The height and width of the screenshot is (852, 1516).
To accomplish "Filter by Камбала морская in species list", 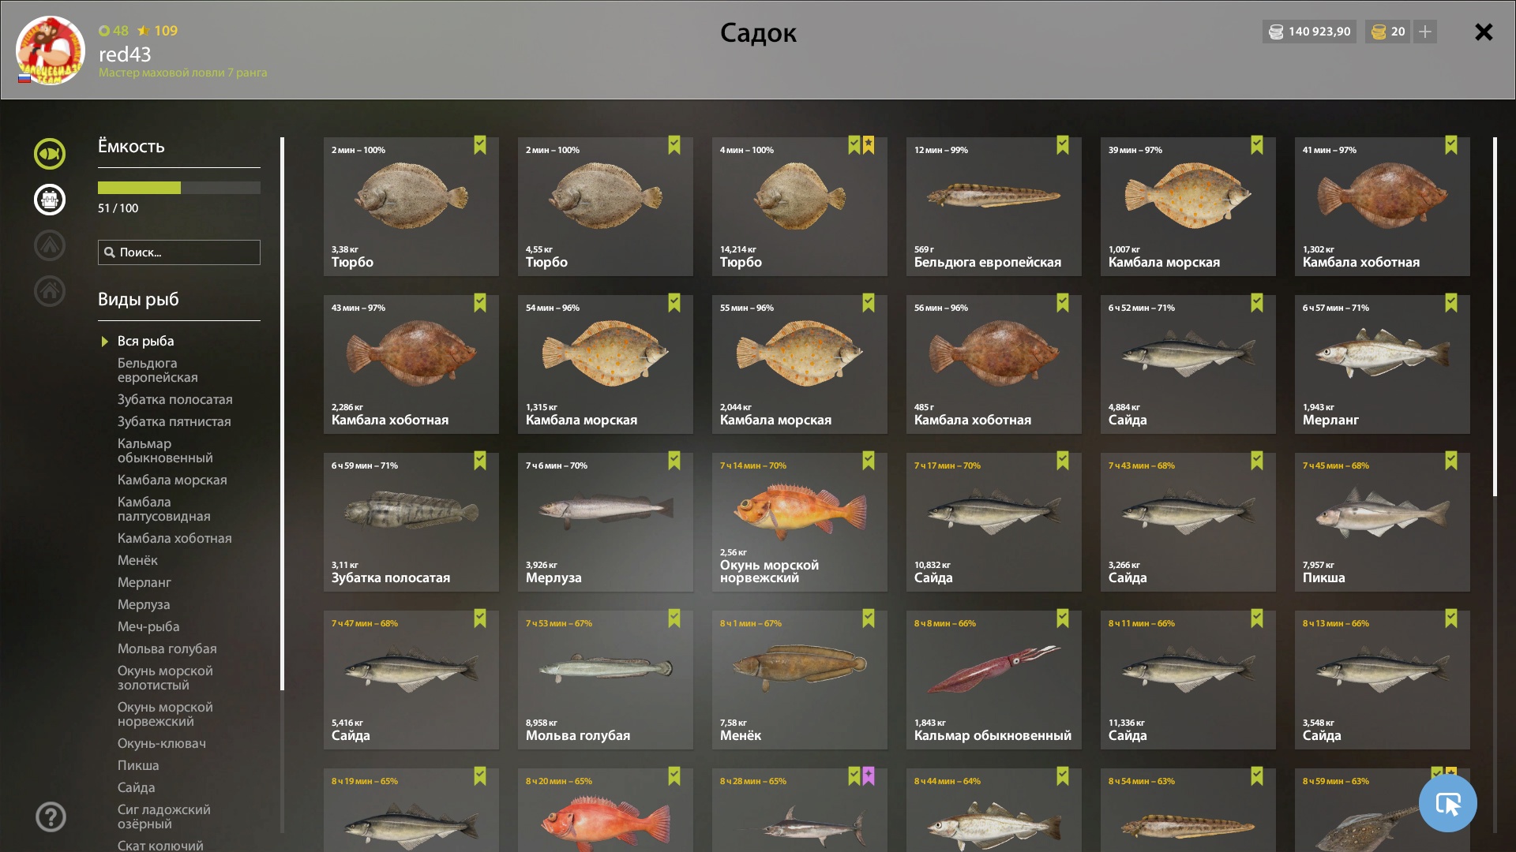I will coord(172,480).
